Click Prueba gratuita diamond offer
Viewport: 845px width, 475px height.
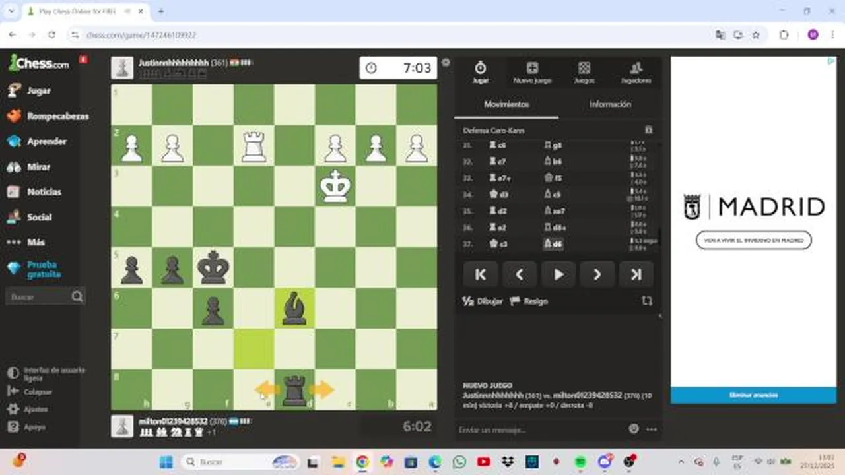34,269
